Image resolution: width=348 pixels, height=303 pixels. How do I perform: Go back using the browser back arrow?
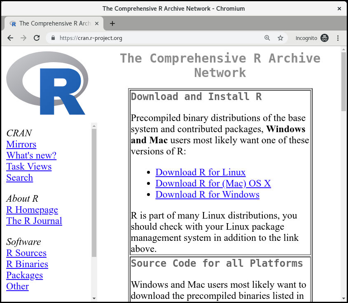pyautogui.click(x=10, y=38)
